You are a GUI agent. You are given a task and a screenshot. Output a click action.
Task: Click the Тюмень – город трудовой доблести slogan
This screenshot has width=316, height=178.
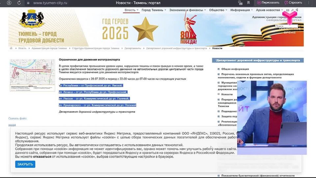click(x=41, y=37)
